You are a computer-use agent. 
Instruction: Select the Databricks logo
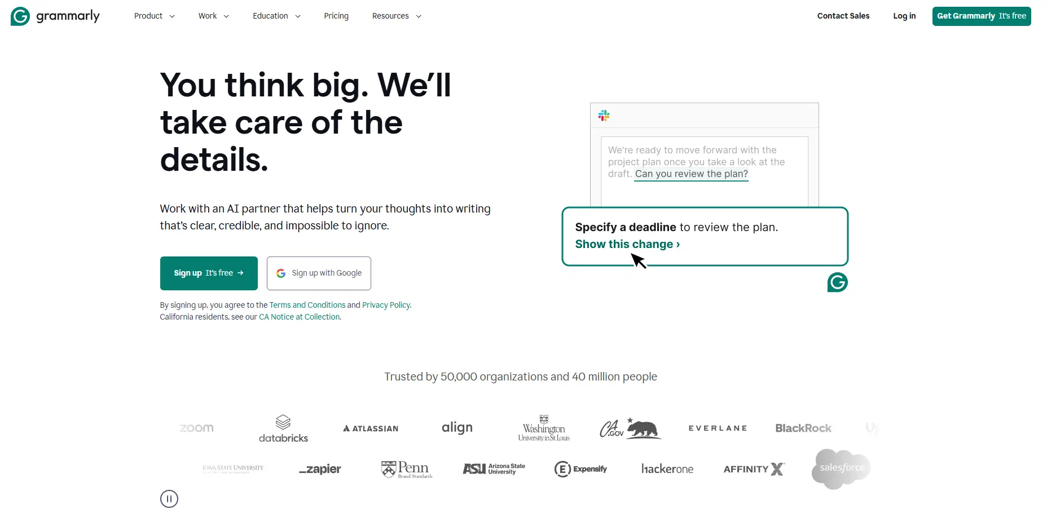[283, 428]
